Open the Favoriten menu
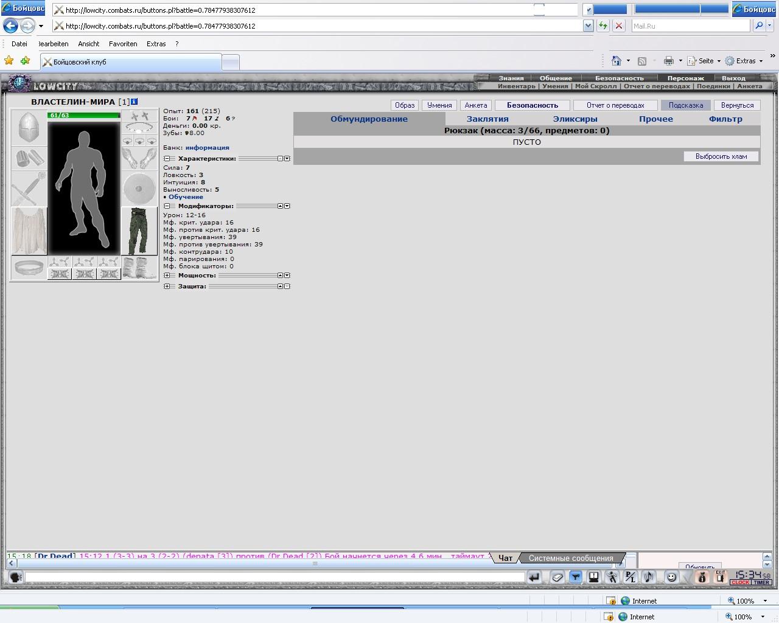The width and height of the screenshot is (779, 623). click(x=123, y=44)
